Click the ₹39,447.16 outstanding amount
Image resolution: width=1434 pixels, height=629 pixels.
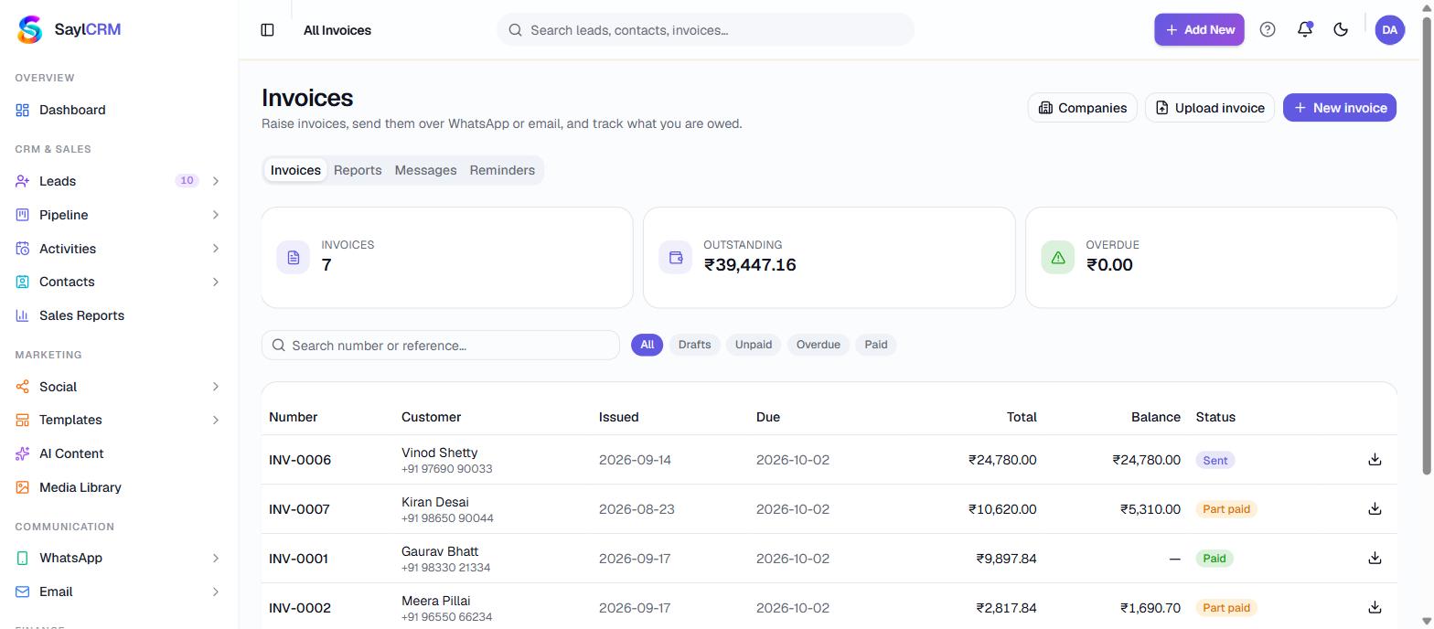point(750,265)
